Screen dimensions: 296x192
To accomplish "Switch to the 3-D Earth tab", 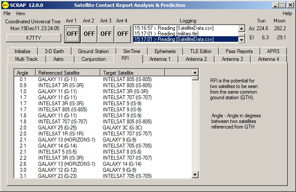I will 54,51.
